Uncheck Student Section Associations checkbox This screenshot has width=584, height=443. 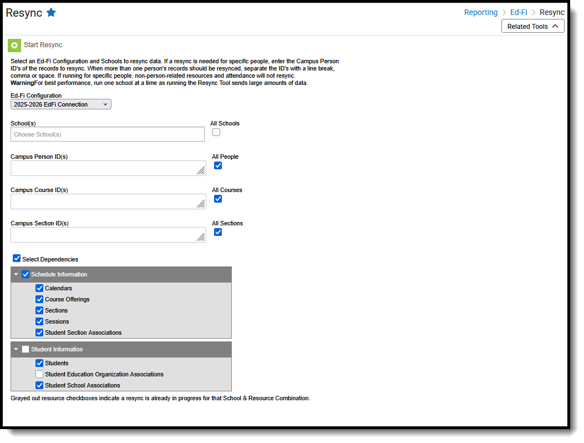click(39, 333)
